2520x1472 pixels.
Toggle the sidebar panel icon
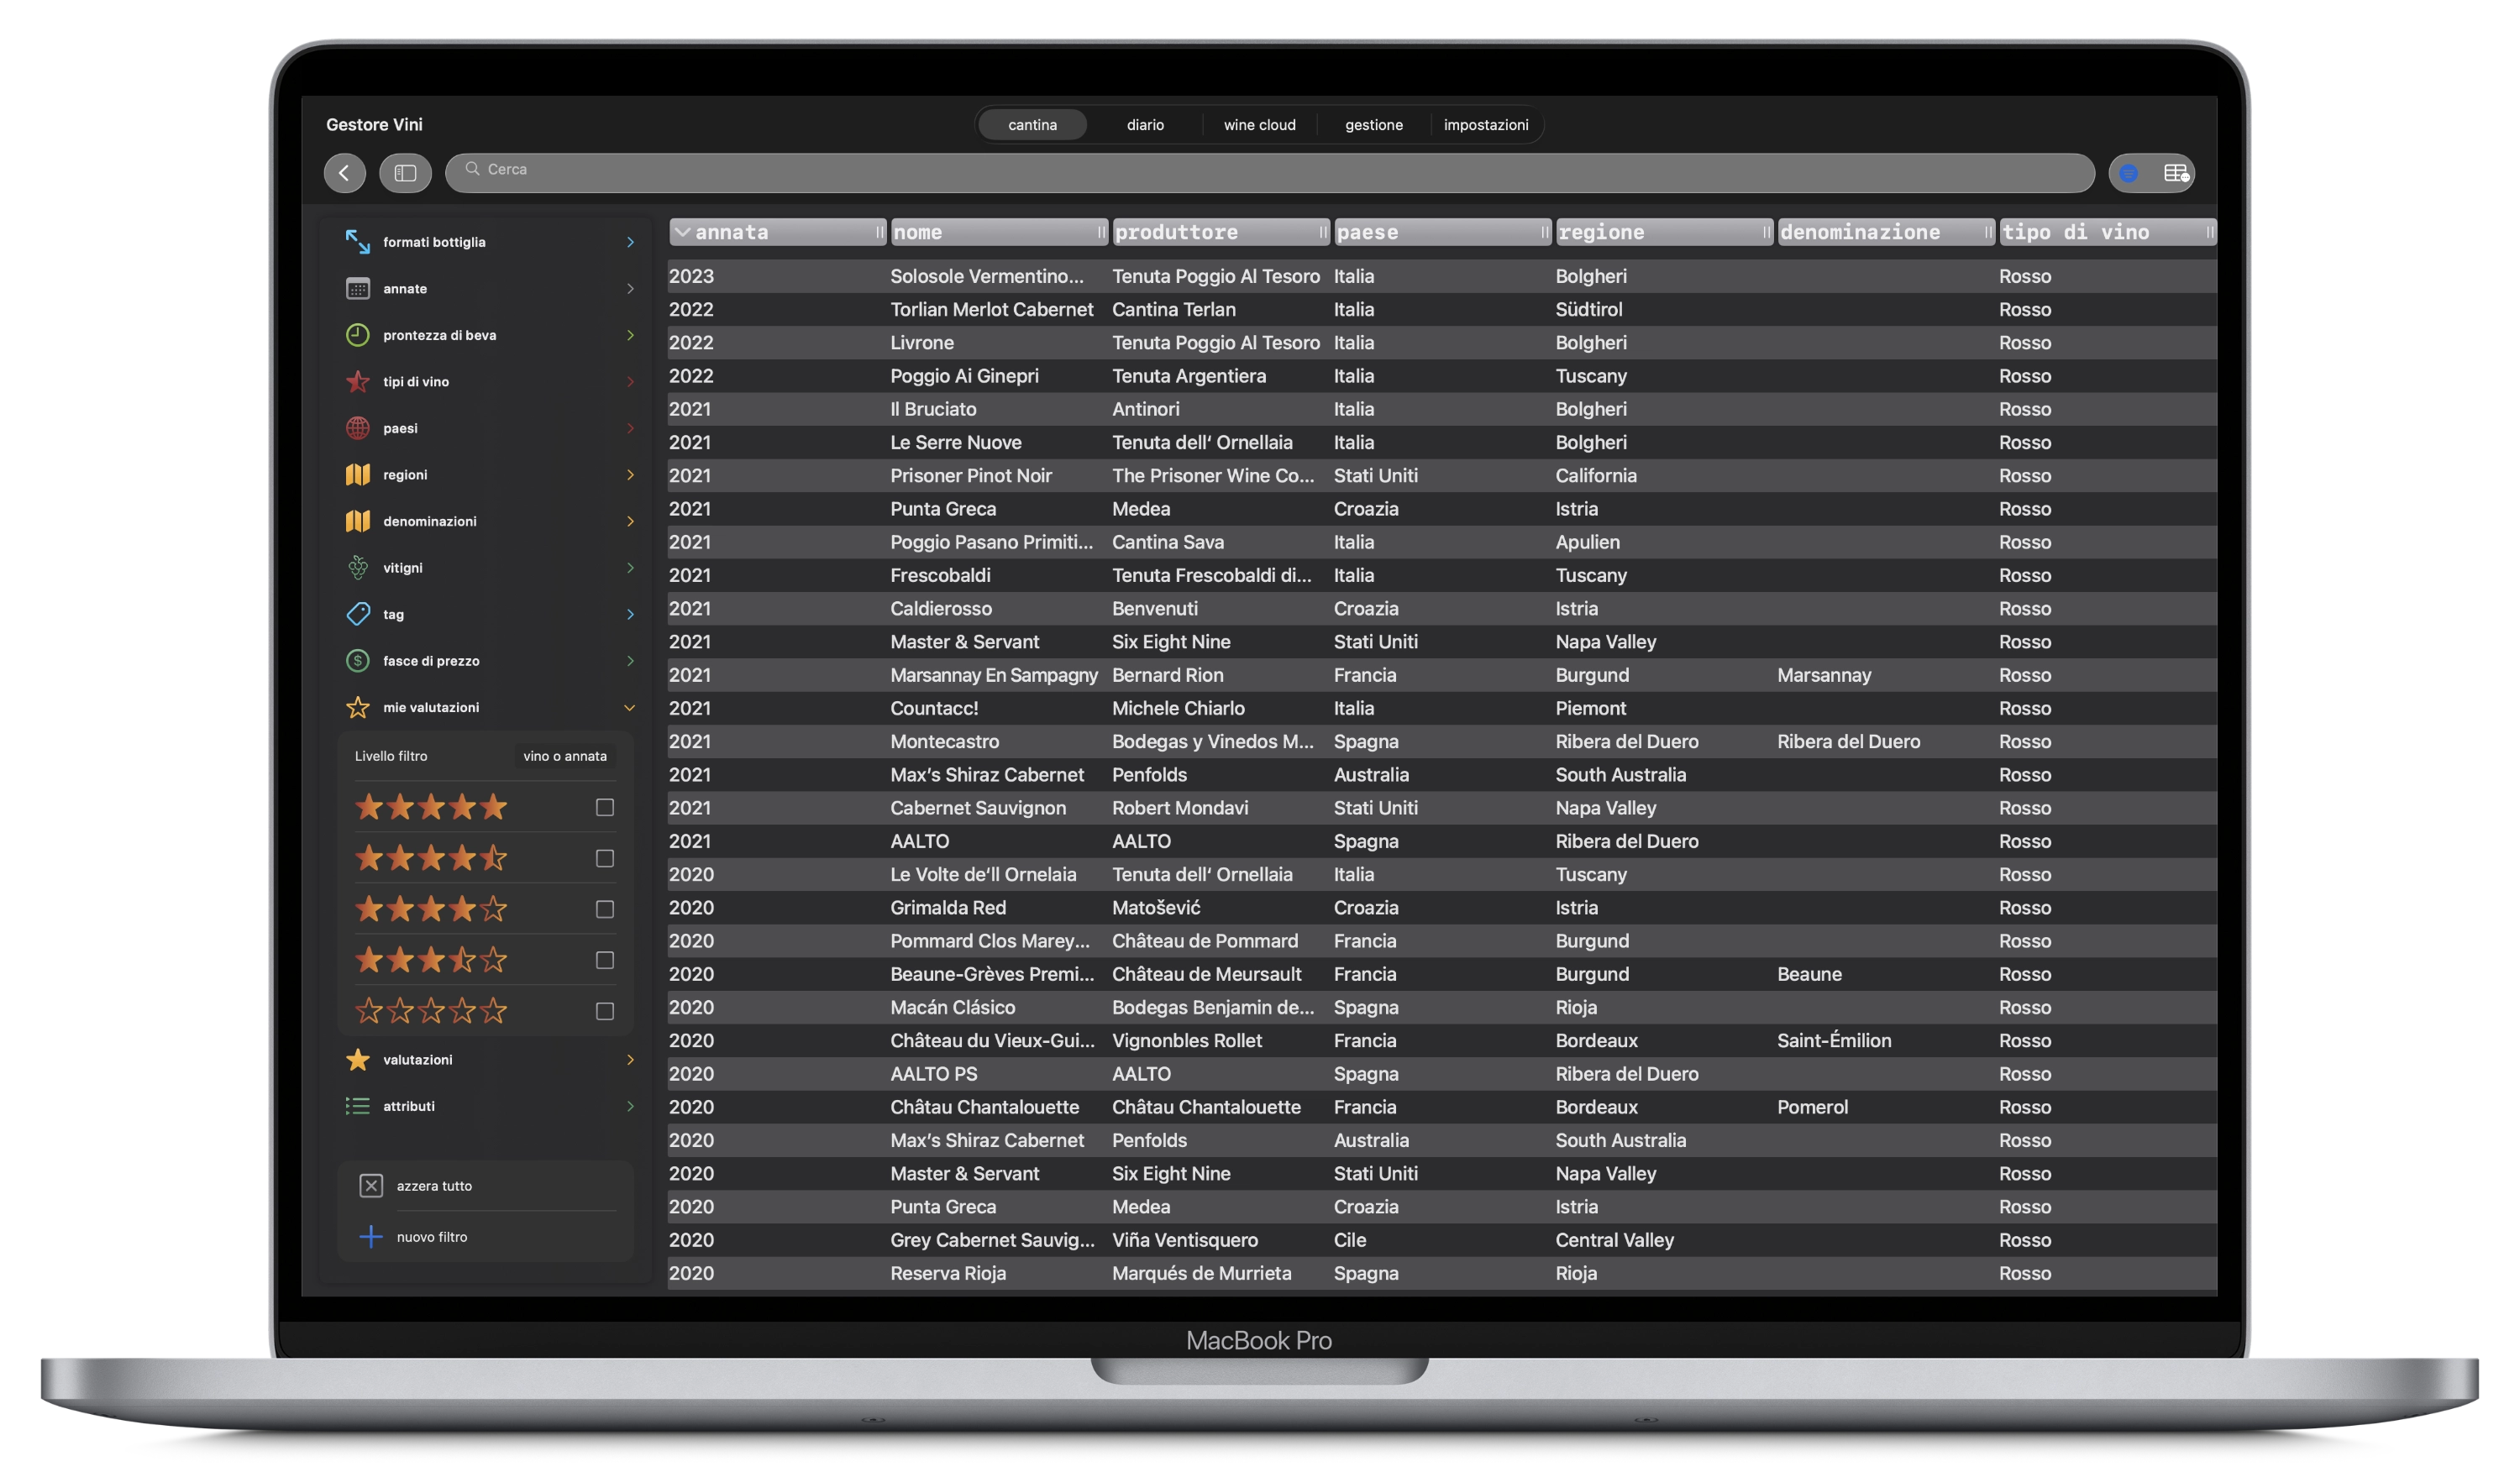[x=405, y=173]
